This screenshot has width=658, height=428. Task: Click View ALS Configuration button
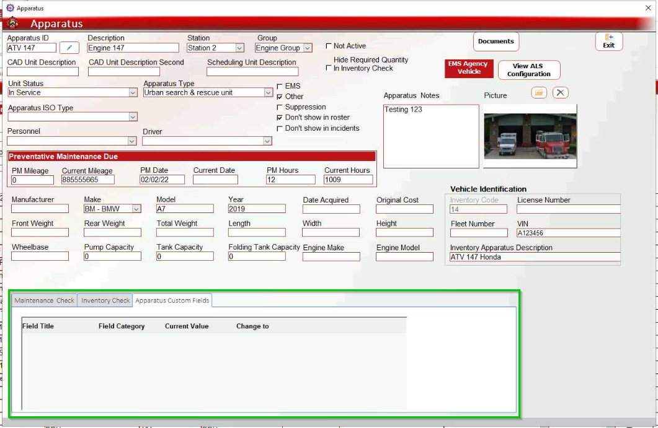528,70
